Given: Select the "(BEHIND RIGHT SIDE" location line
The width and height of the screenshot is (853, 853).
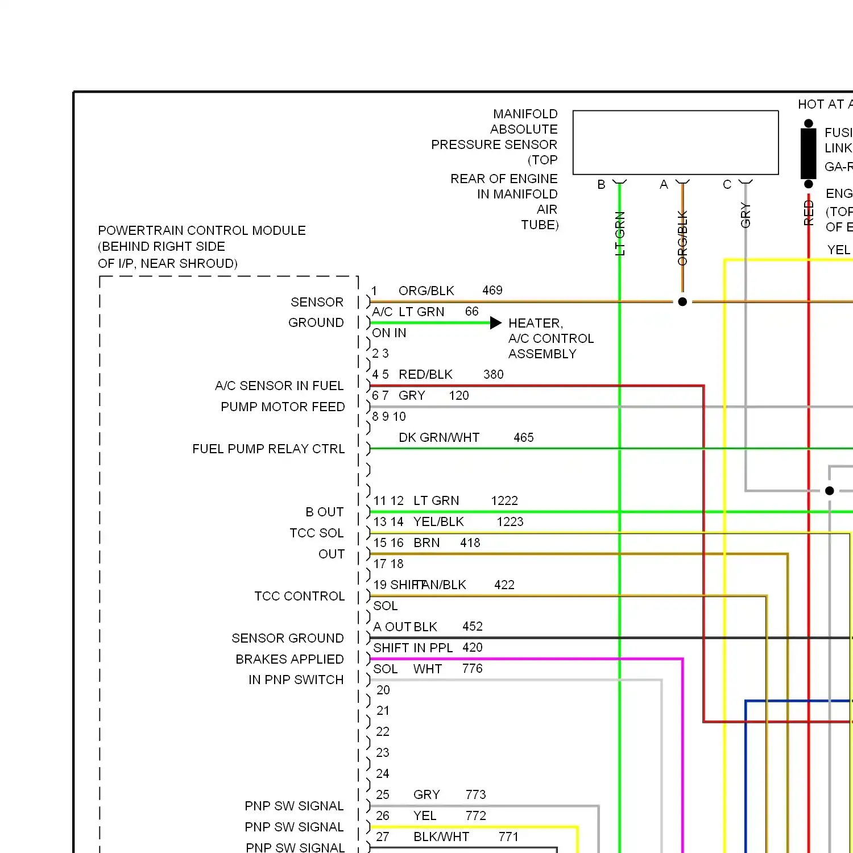Looking at the screenshot, I should pos(162,246).
